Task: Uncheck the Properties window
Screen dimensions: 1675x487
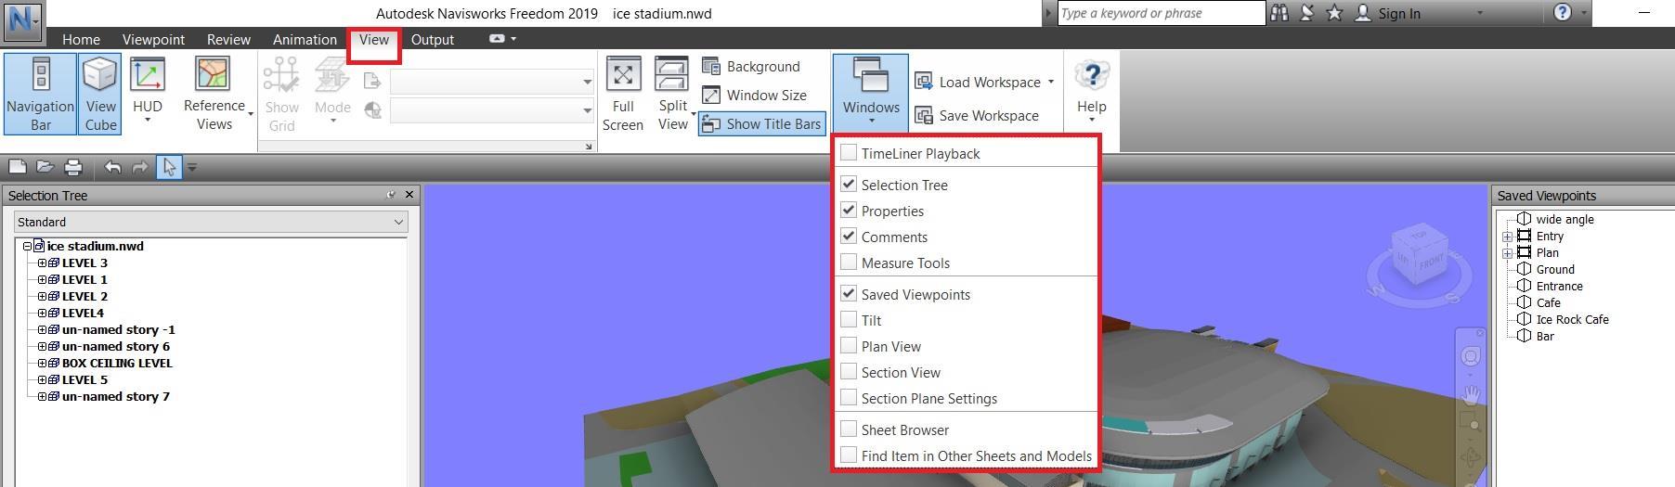Action: click(x=849, y=211)
